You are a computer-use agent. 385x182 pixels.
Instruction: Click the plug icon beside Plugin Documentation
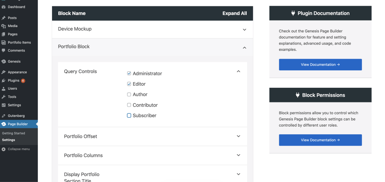293,13
